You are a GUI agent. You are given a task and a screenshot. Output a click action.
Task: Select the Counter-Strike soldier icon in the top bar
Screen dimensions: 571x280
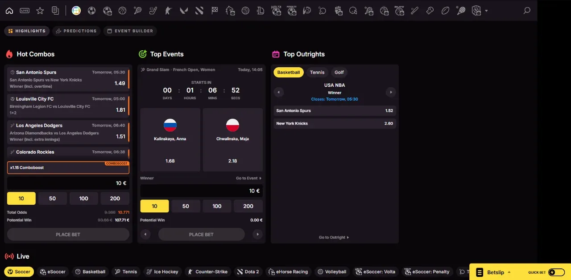pos(168,11)
